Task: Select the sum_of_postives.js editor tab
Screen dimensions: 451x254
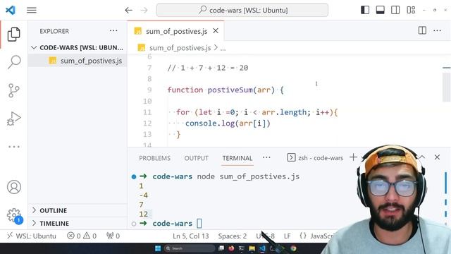Action: point(175,31)
